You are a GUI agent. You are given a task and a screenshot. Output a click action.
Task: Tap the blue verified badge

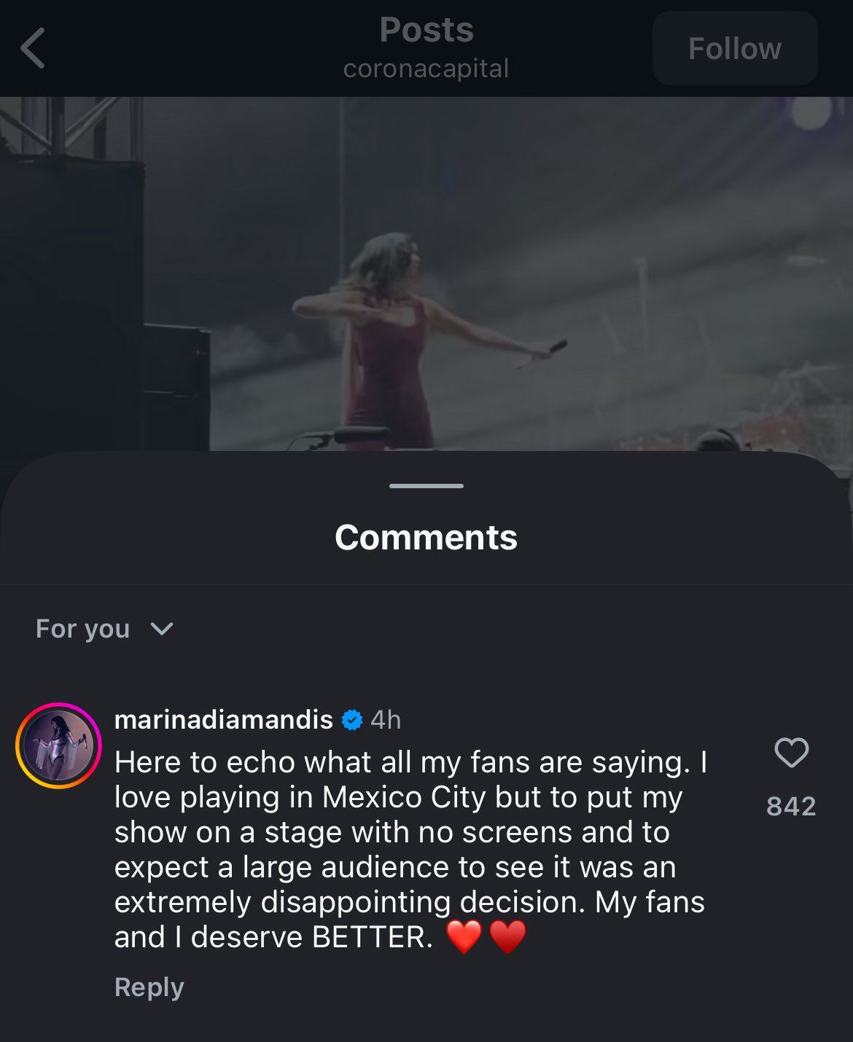coord(352,720)
